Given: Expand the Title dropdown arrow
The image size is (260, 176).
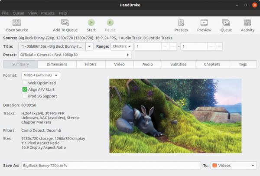Looking at the screenshot, I should tap(89, 46).
